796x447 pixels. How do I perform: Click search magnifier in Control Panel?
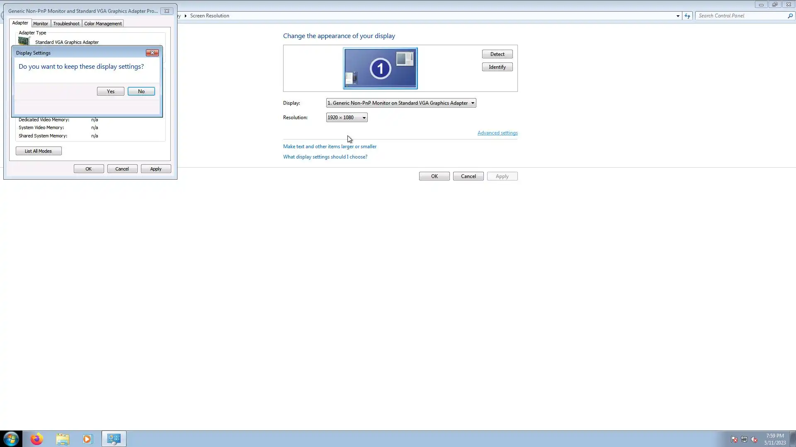tap(790, 16)
